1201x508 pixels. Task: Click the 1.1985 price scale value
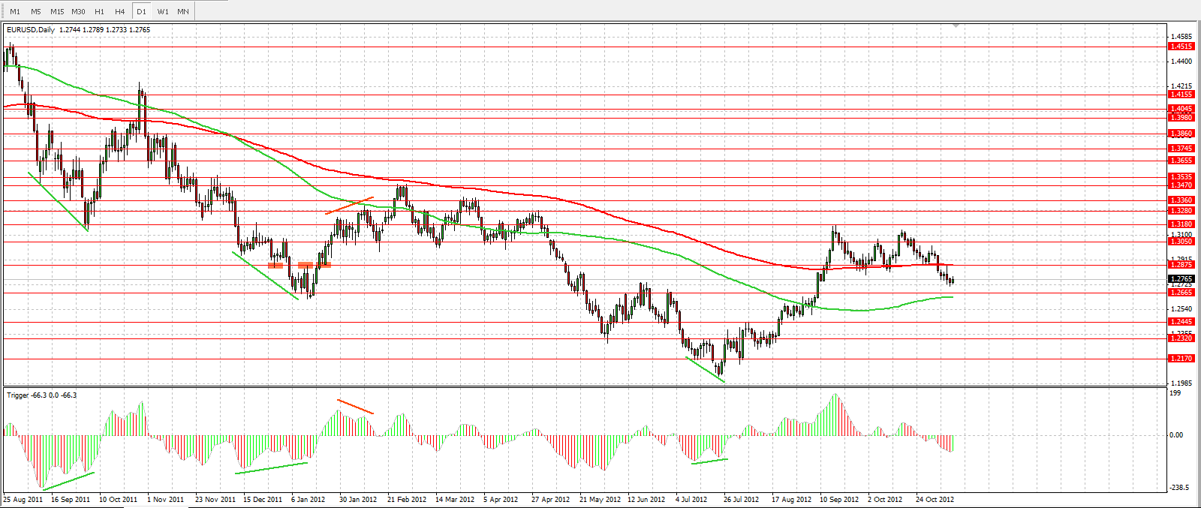(1181, 383)
